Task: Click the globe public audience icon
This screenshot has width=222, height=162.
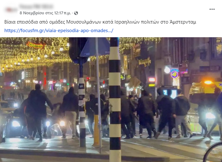Action: [x=76, y=13]
